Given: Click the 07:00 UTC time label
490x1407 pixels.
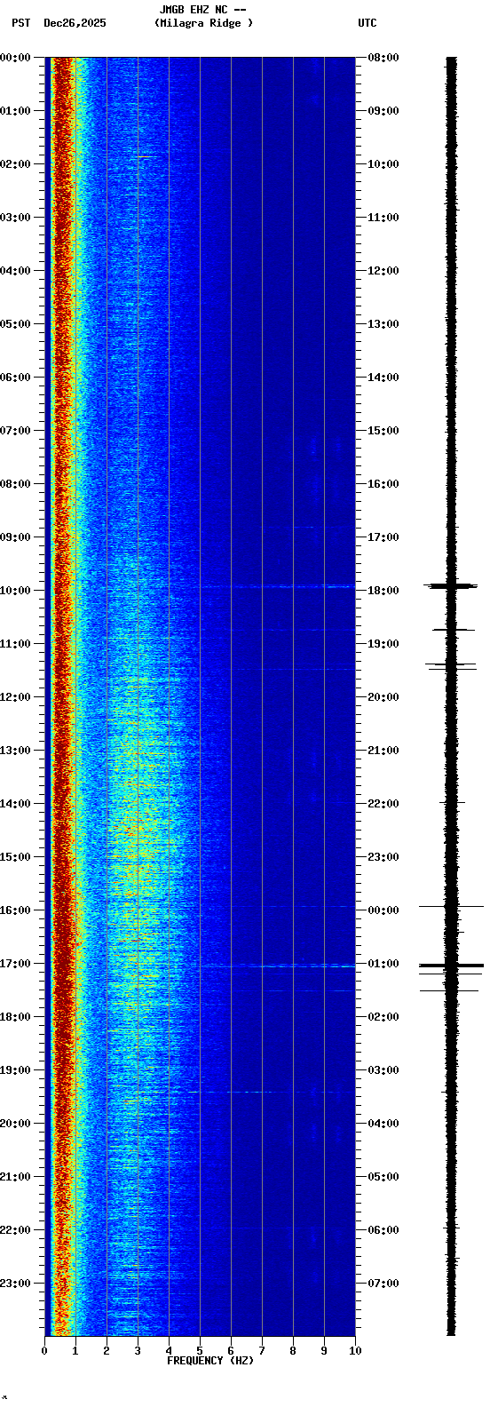Looking at the screenshot, I should tap(383, 1284).
